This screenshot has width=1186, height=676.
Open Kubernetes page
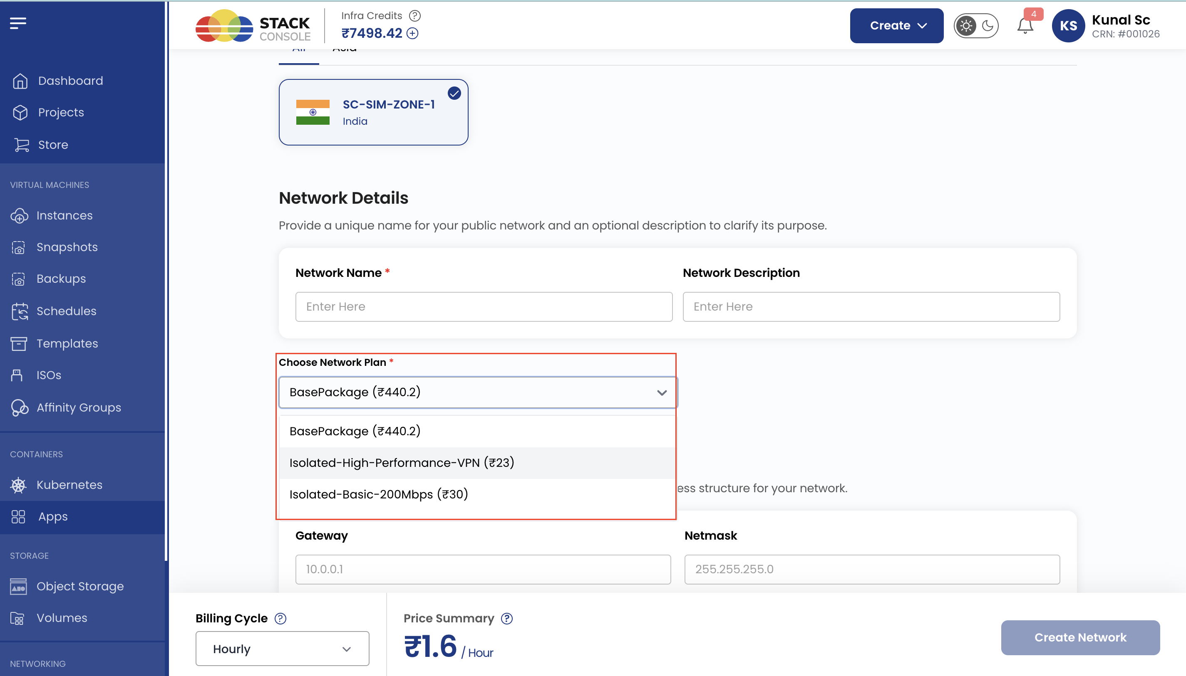click(x=69, y=485)
